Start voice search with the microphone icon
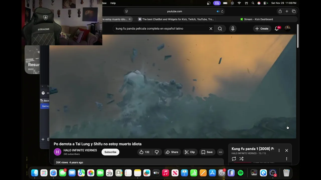 coord(233,28)
